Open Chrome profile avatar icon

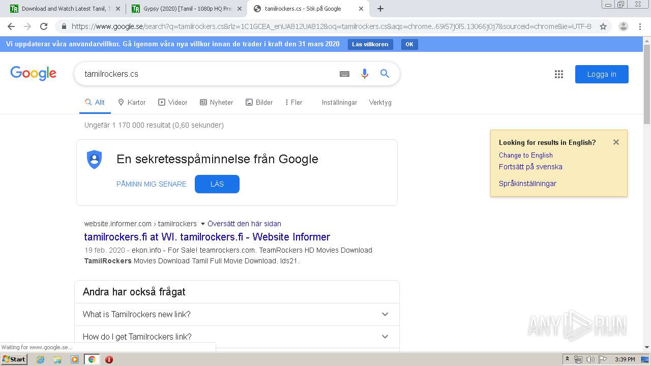(623, 26)
